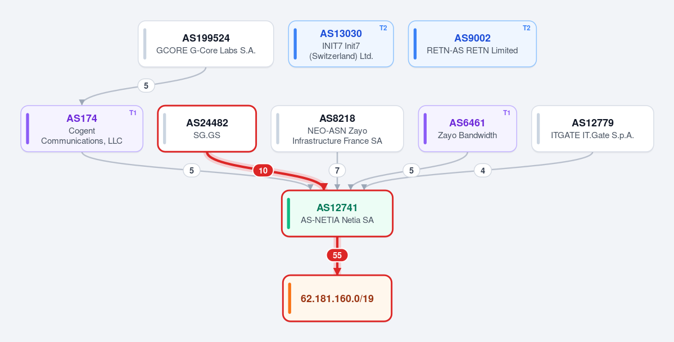The height and width of the screenshot is (342, 674).
Task: Open the AS174 Cogent Communications node
Action: pos(82,129)
